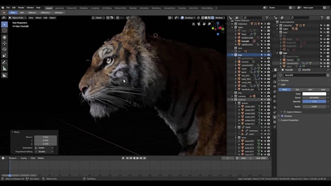This screenshot has width=331, height=186.
Task: Collapse the particles collection tree
Action: [x=232, y=100]
